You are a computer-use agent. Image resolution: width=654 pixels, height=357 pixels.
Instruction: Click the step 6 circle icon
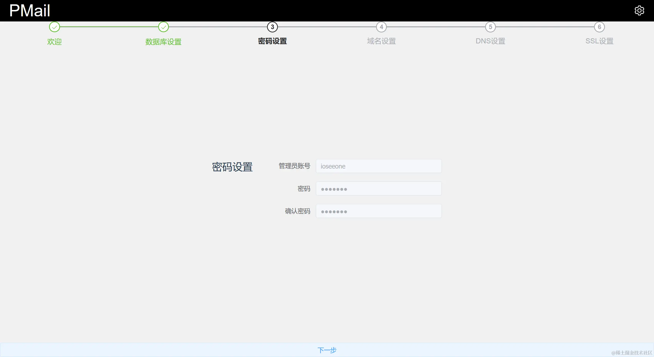tap(599, 27)
